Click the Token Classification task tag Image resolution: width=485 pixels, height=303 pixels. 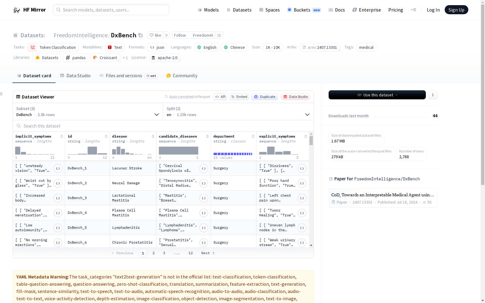pos(53,47)
